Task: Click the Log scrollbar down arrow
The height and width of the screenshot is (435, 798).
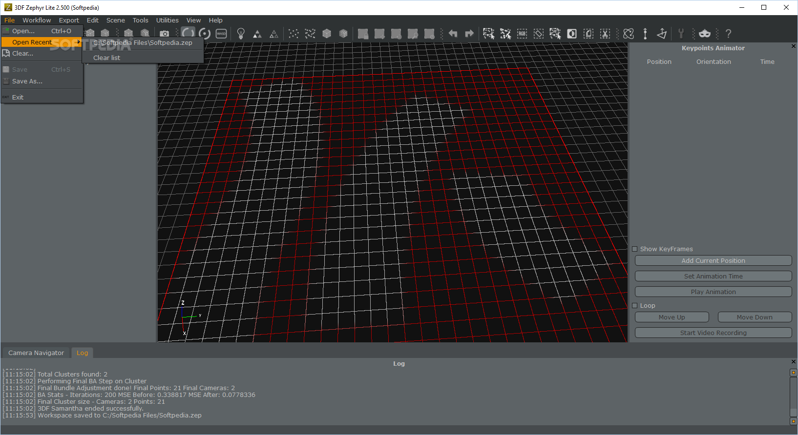Action: click(x=794, y=421)
